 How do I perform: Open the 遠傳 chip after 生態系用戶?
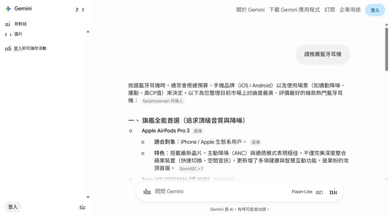(256, 142)
